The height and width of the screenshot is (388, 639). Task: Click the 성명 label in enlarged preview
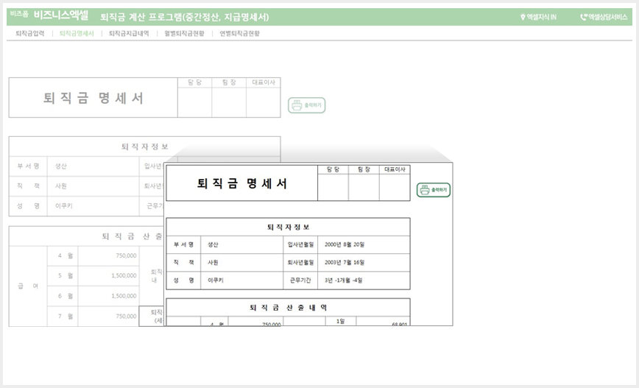183,281
